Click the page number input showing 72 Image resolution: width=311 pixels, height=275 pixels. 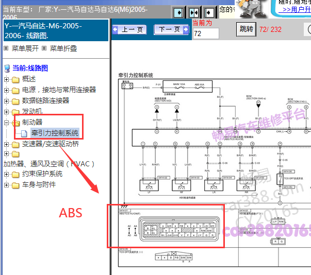pos(206,33)
